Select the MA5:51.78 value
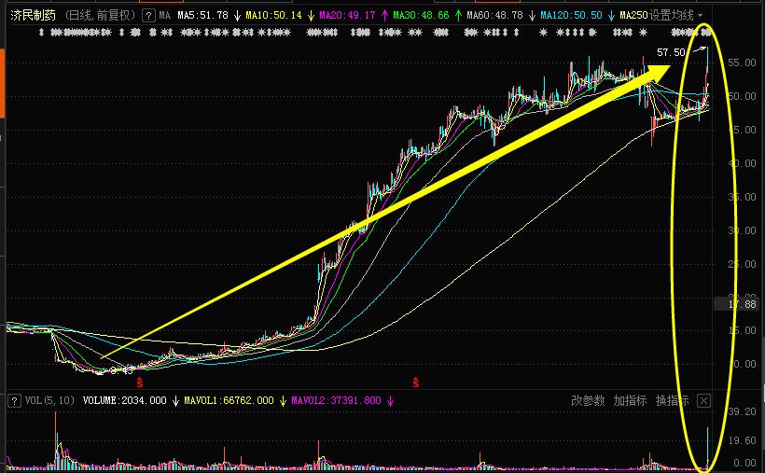The width and height of the screenshot is (765, 473). click(203, 16)
